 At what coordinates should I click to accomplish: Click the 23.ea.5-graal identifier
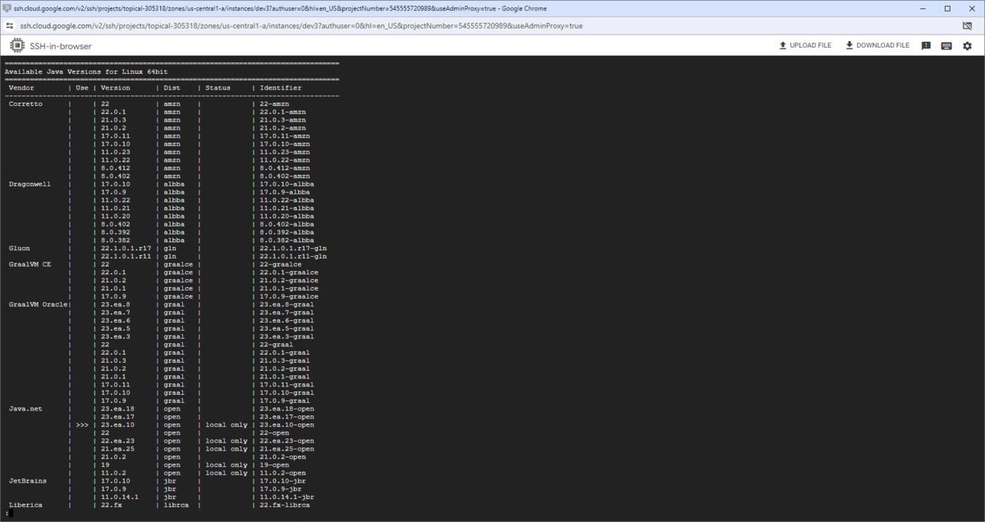[x=287, y=328]
